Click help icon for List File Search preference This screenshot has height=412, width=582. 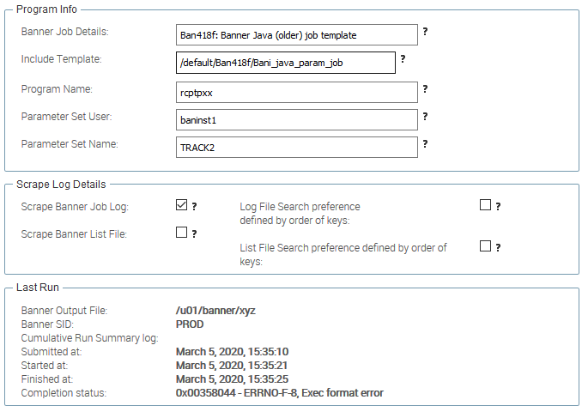pos(498,247)
